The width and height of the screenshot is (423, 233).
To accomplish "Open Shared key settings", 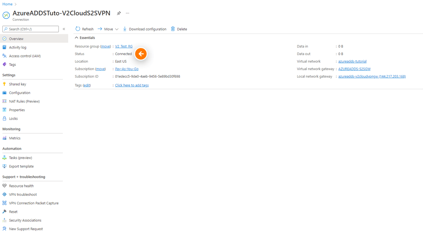I will click(17, 84).
